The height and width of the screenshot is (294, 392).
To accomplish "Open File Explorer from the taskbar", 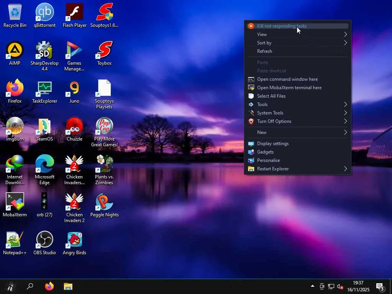I will 68,286.
